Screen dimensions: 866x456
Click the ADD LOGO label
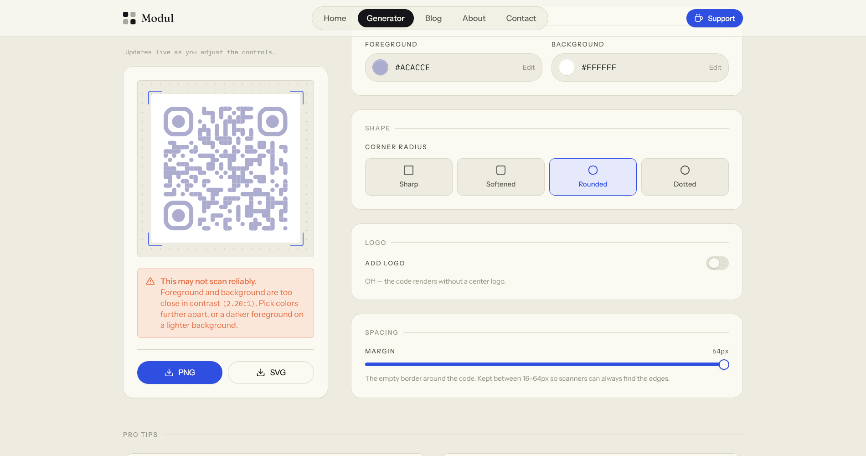tap(385, 263)
